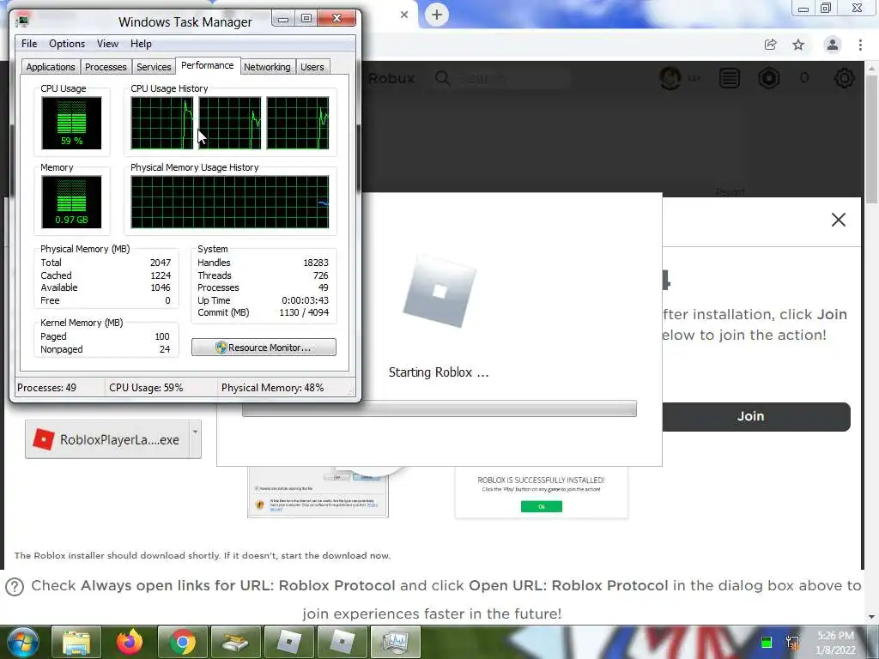
Task: Close the Roblox install dialog with X
Action: [x=839, y=220]
